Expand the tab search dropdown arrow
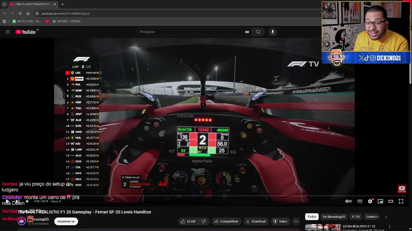This screenshot has width=412, height=231. [4, 4]
